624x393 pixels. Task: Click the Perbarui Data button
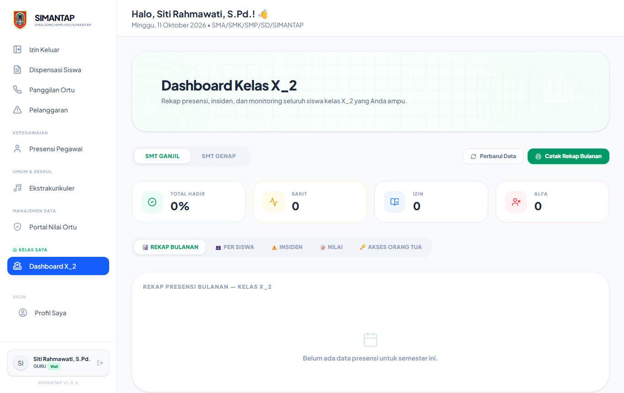point(493,156)
